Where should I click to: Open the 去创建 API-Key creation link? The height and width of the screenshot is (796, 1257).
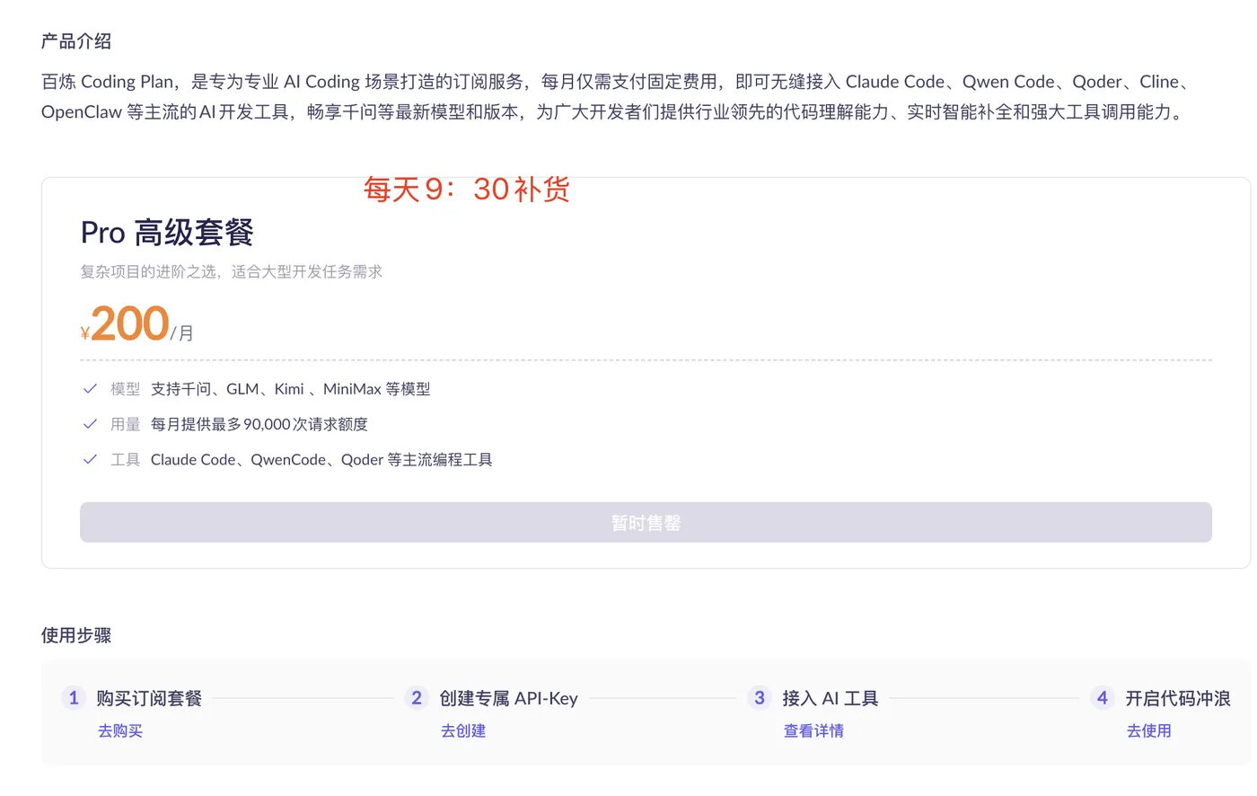pos(462,730)
